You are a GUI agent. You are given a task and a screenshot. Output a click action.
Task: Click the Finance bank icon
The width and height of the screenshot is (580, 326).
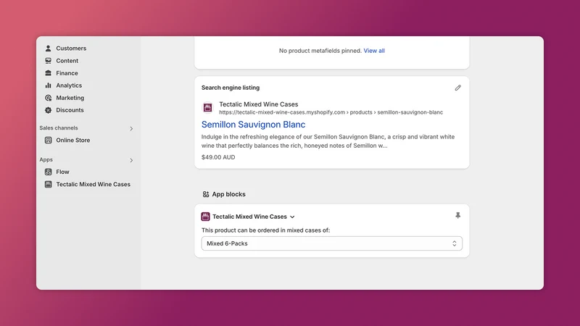tap(48, 73)
